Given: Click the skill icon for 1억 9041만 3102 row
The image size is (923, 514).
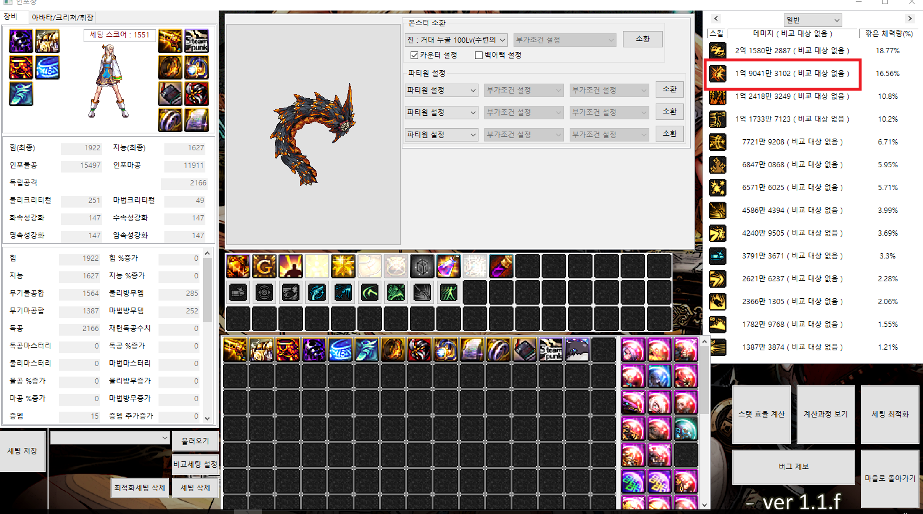Looking at the screenshot, I should pos(718,73).
